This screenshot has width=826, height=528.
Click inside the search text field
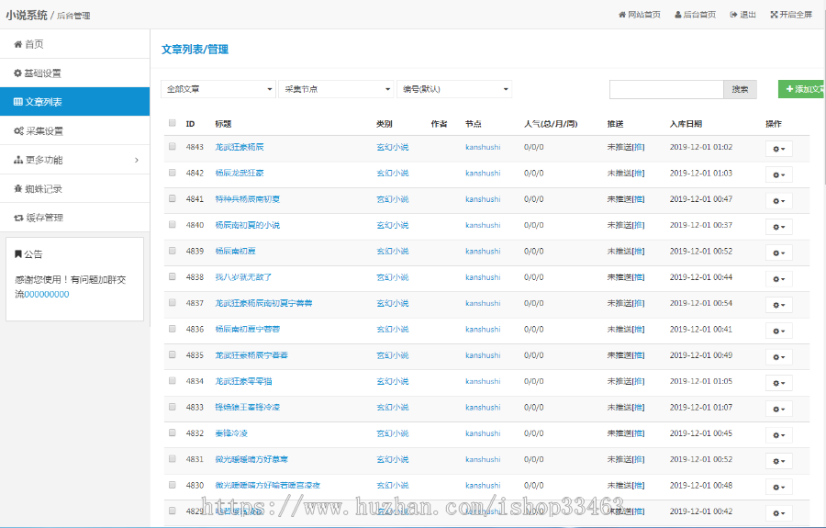point(666,90)
